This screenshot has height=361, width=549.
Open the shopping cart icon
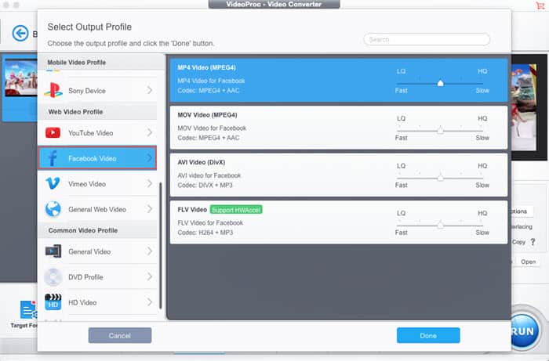coord(540,5)
